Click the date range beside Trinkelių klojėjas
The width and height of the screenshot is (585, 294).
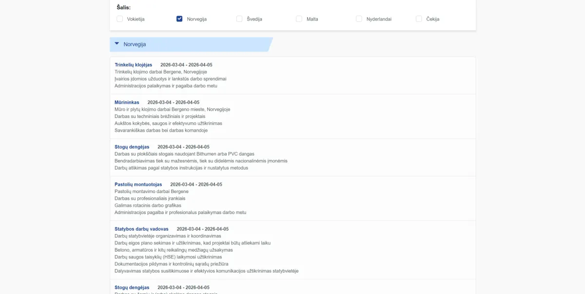click(186, 65)
